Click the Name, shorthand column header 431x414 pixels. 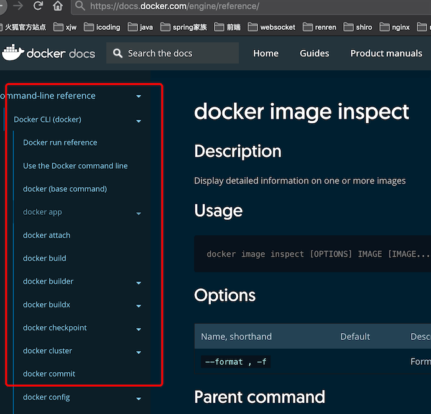236,336
